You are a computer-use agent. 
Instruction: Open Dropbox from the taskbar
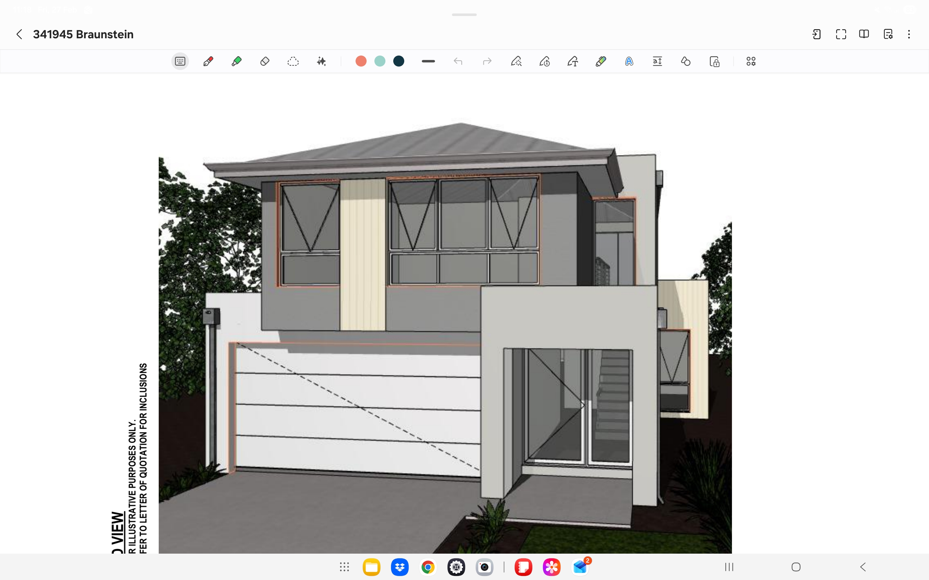(x=400, y=567)
